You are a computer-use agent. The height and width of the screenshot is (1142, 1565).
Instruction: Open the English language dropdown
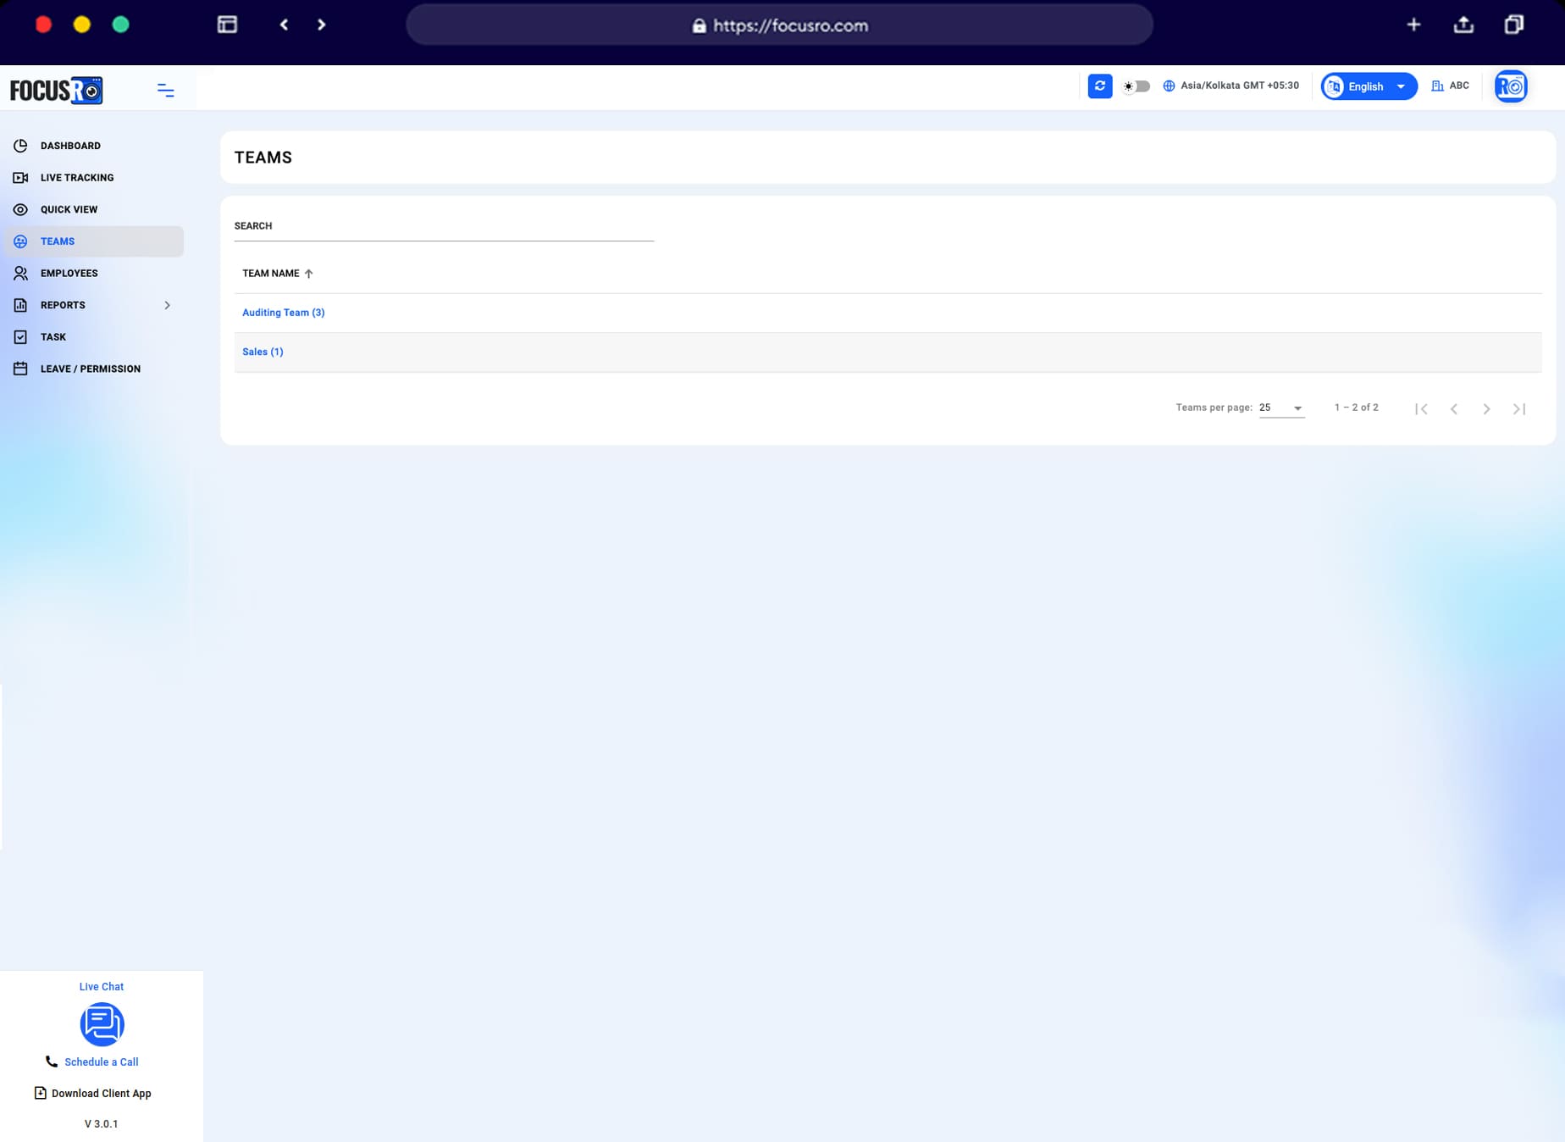(x=1367, y=86)
